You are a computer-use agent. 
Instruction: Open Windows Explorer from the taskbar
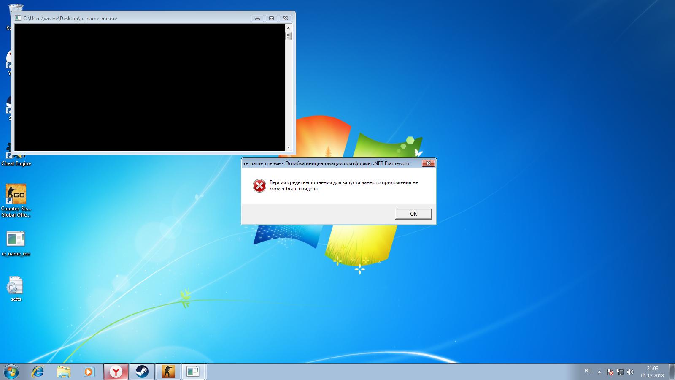tap(64, 372)
